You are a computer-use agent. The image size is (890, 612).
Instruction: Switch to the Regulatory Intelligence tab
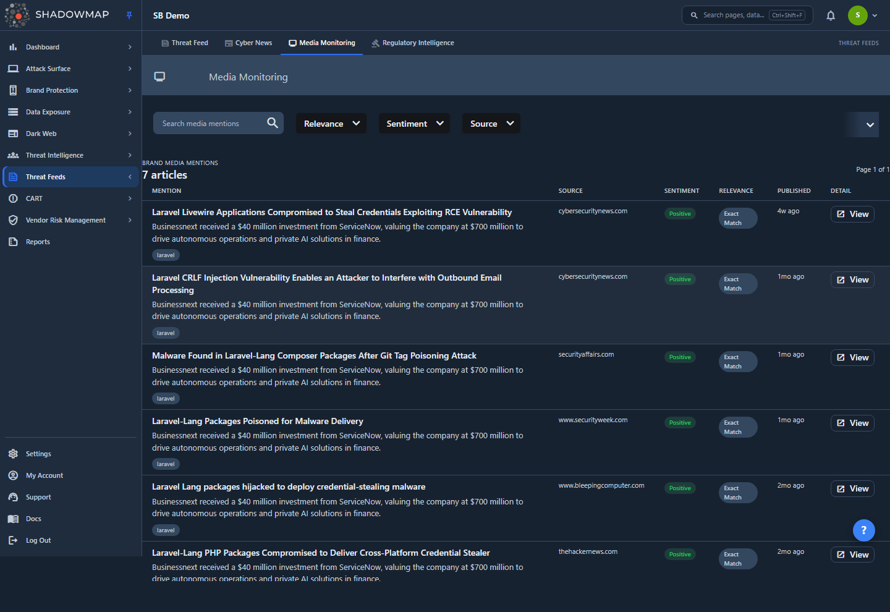413,43
